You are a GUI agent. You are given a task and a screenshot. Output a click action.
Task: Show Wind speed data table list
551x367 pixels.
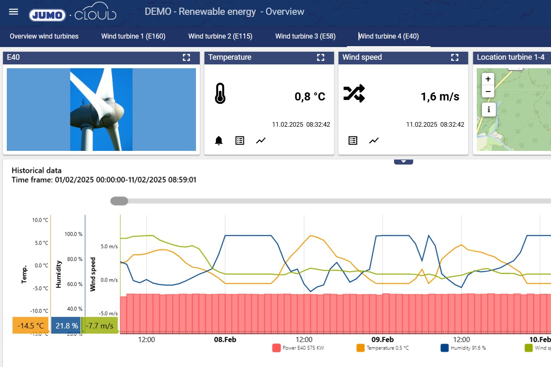352,141
